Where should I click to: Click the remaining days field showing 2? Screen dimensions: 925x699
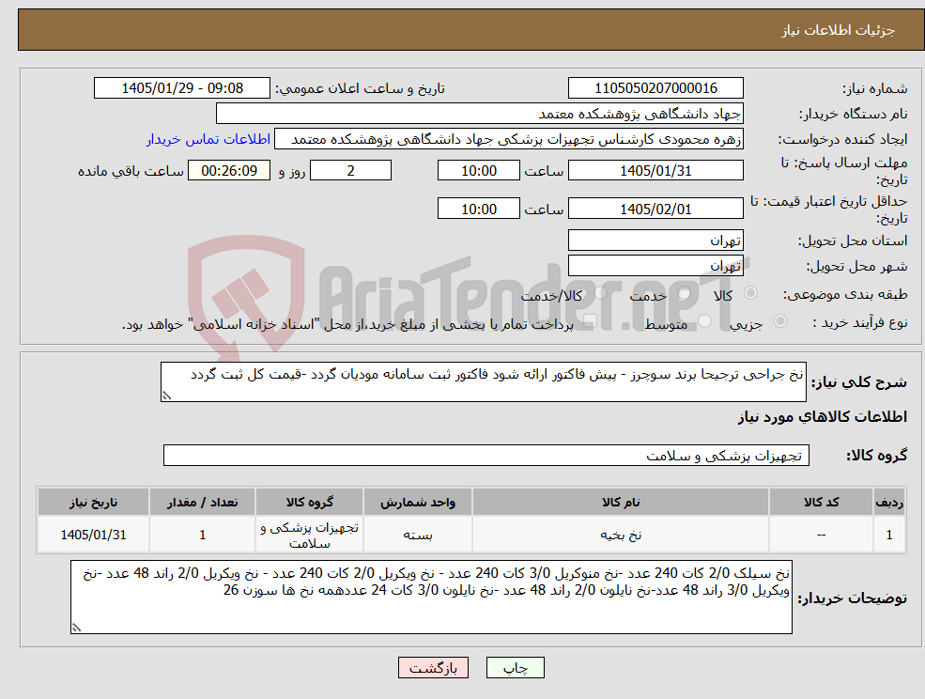[x=350, y=171]
